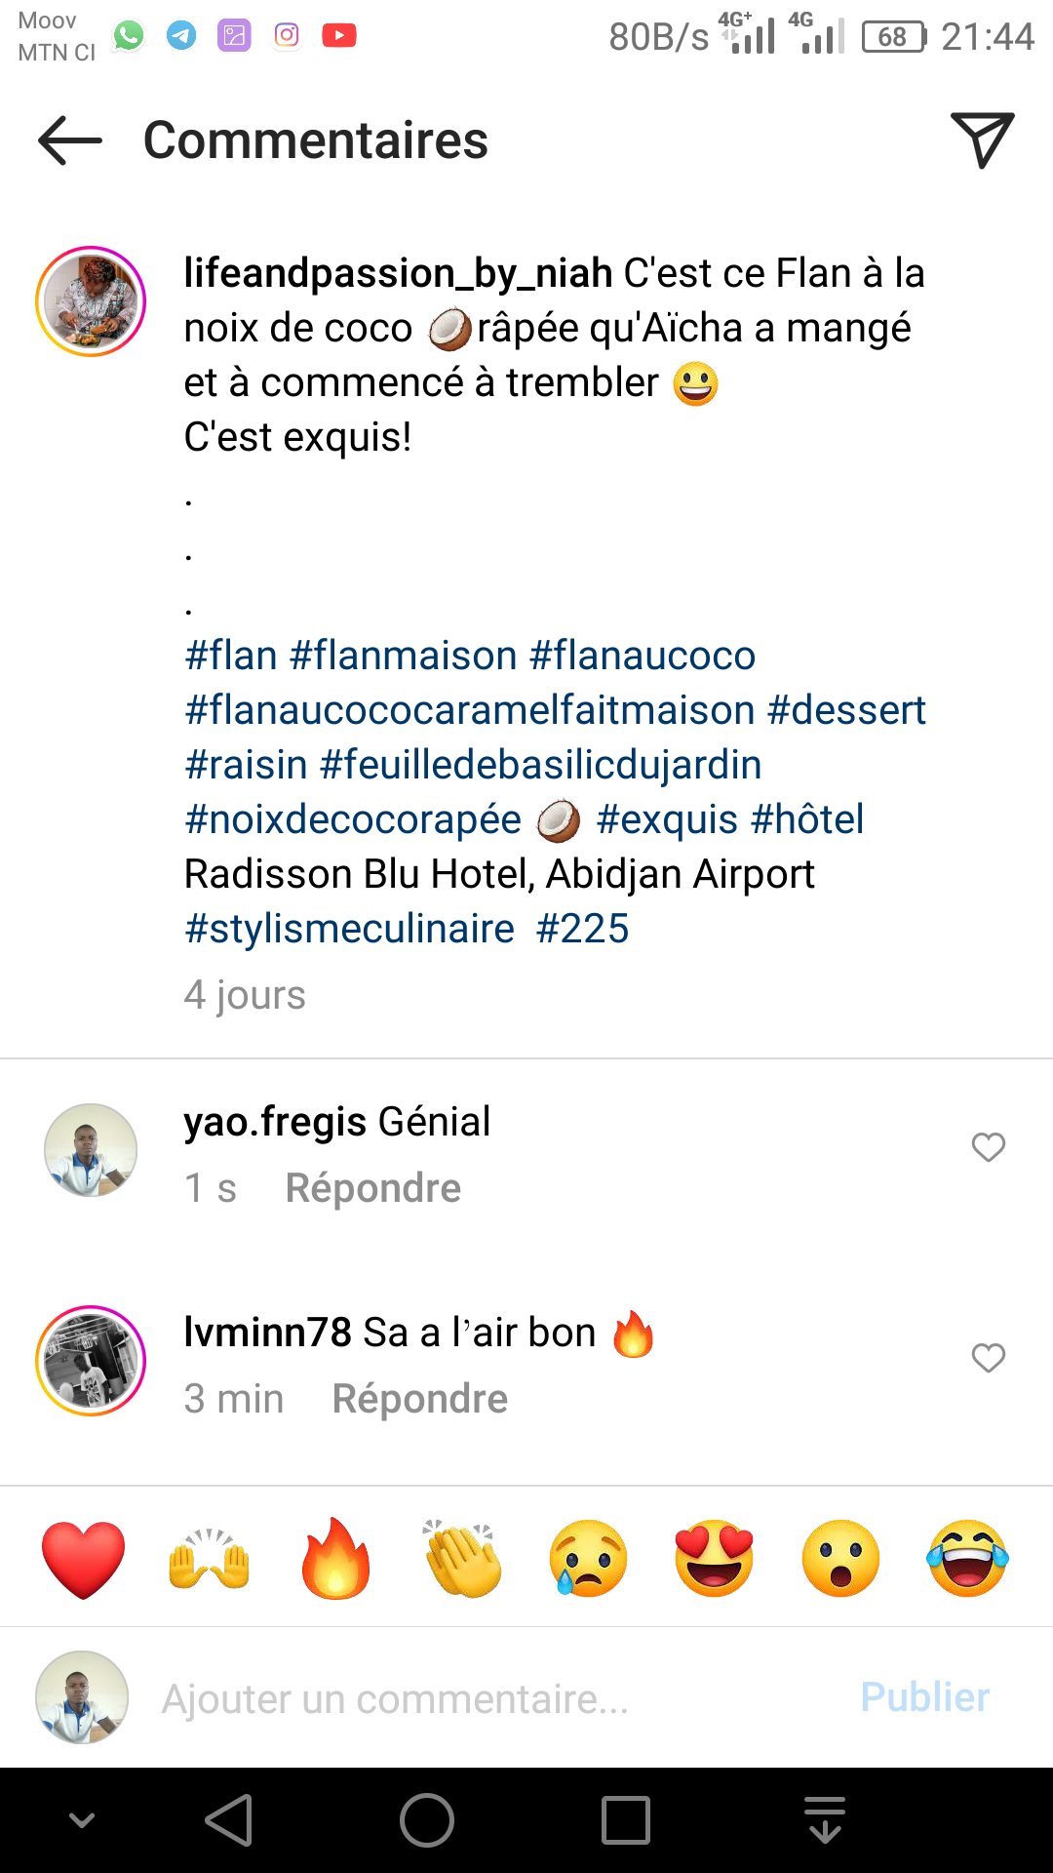Choose the crying sad face emoji

589,1558
